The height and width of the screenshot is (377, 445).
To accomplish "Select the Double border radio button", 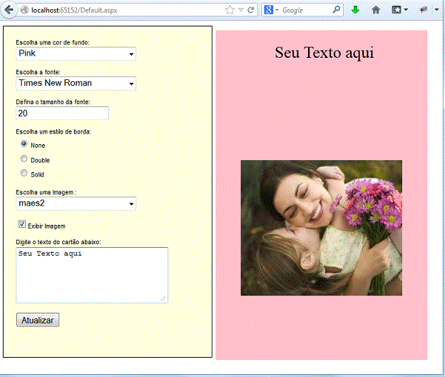I will point(24,159).
